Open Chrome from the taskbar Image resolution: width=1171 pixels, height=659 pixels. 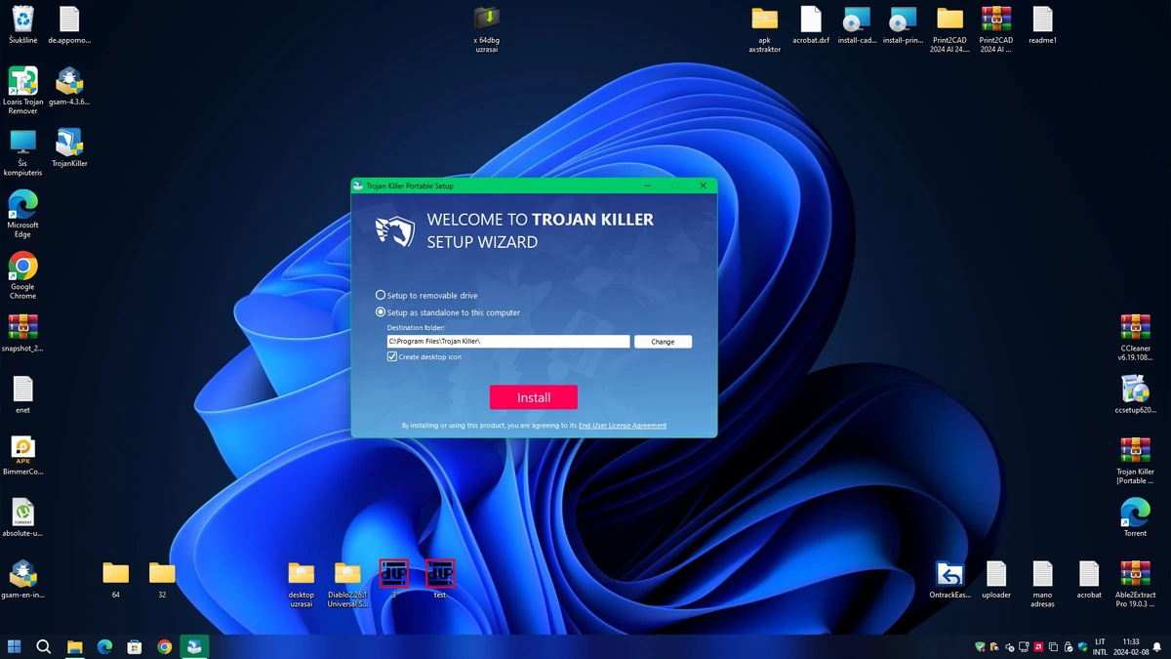(165, 646)
